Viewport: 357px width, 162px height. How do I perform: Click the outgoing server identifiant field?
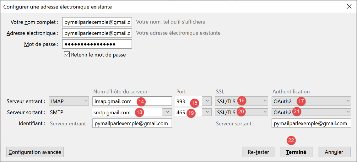point(311,123)
